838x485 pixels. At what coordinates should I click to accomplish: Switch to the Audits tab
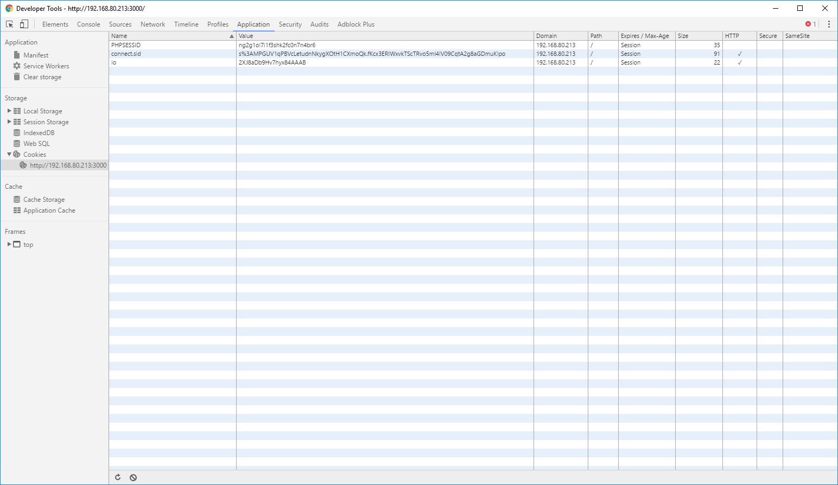coord(320,24)
